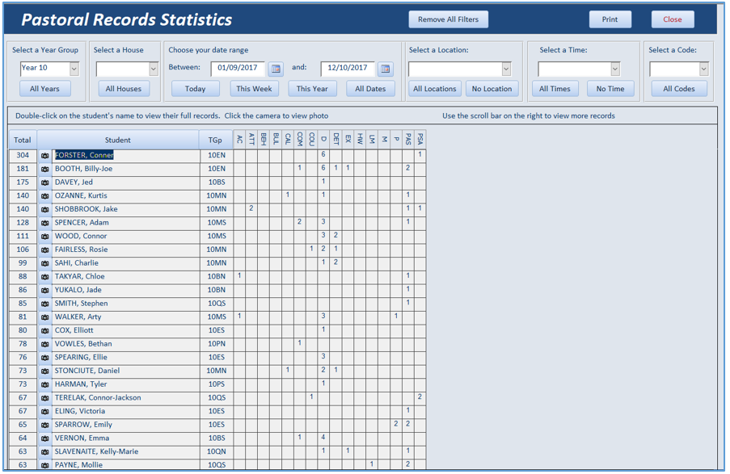Select student name BOOTH, Billy-Joe

click(84, 169)
